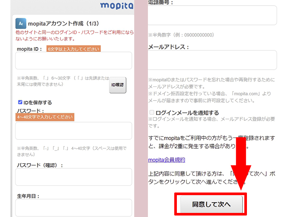Click the ID確認 button

tap(118, 85)
